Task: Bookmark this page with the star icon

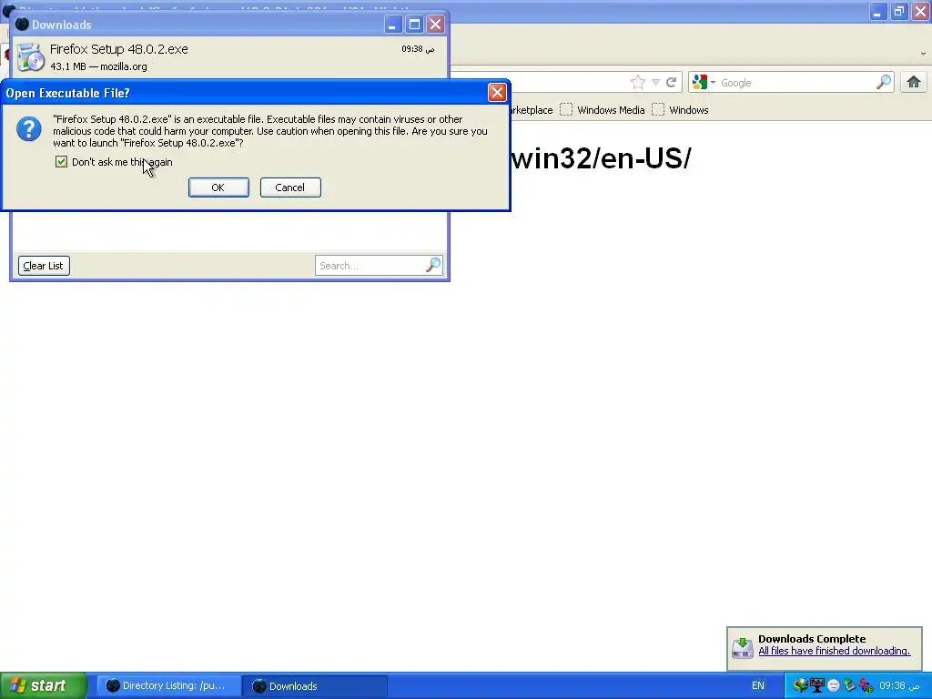Action: point(638,82)
